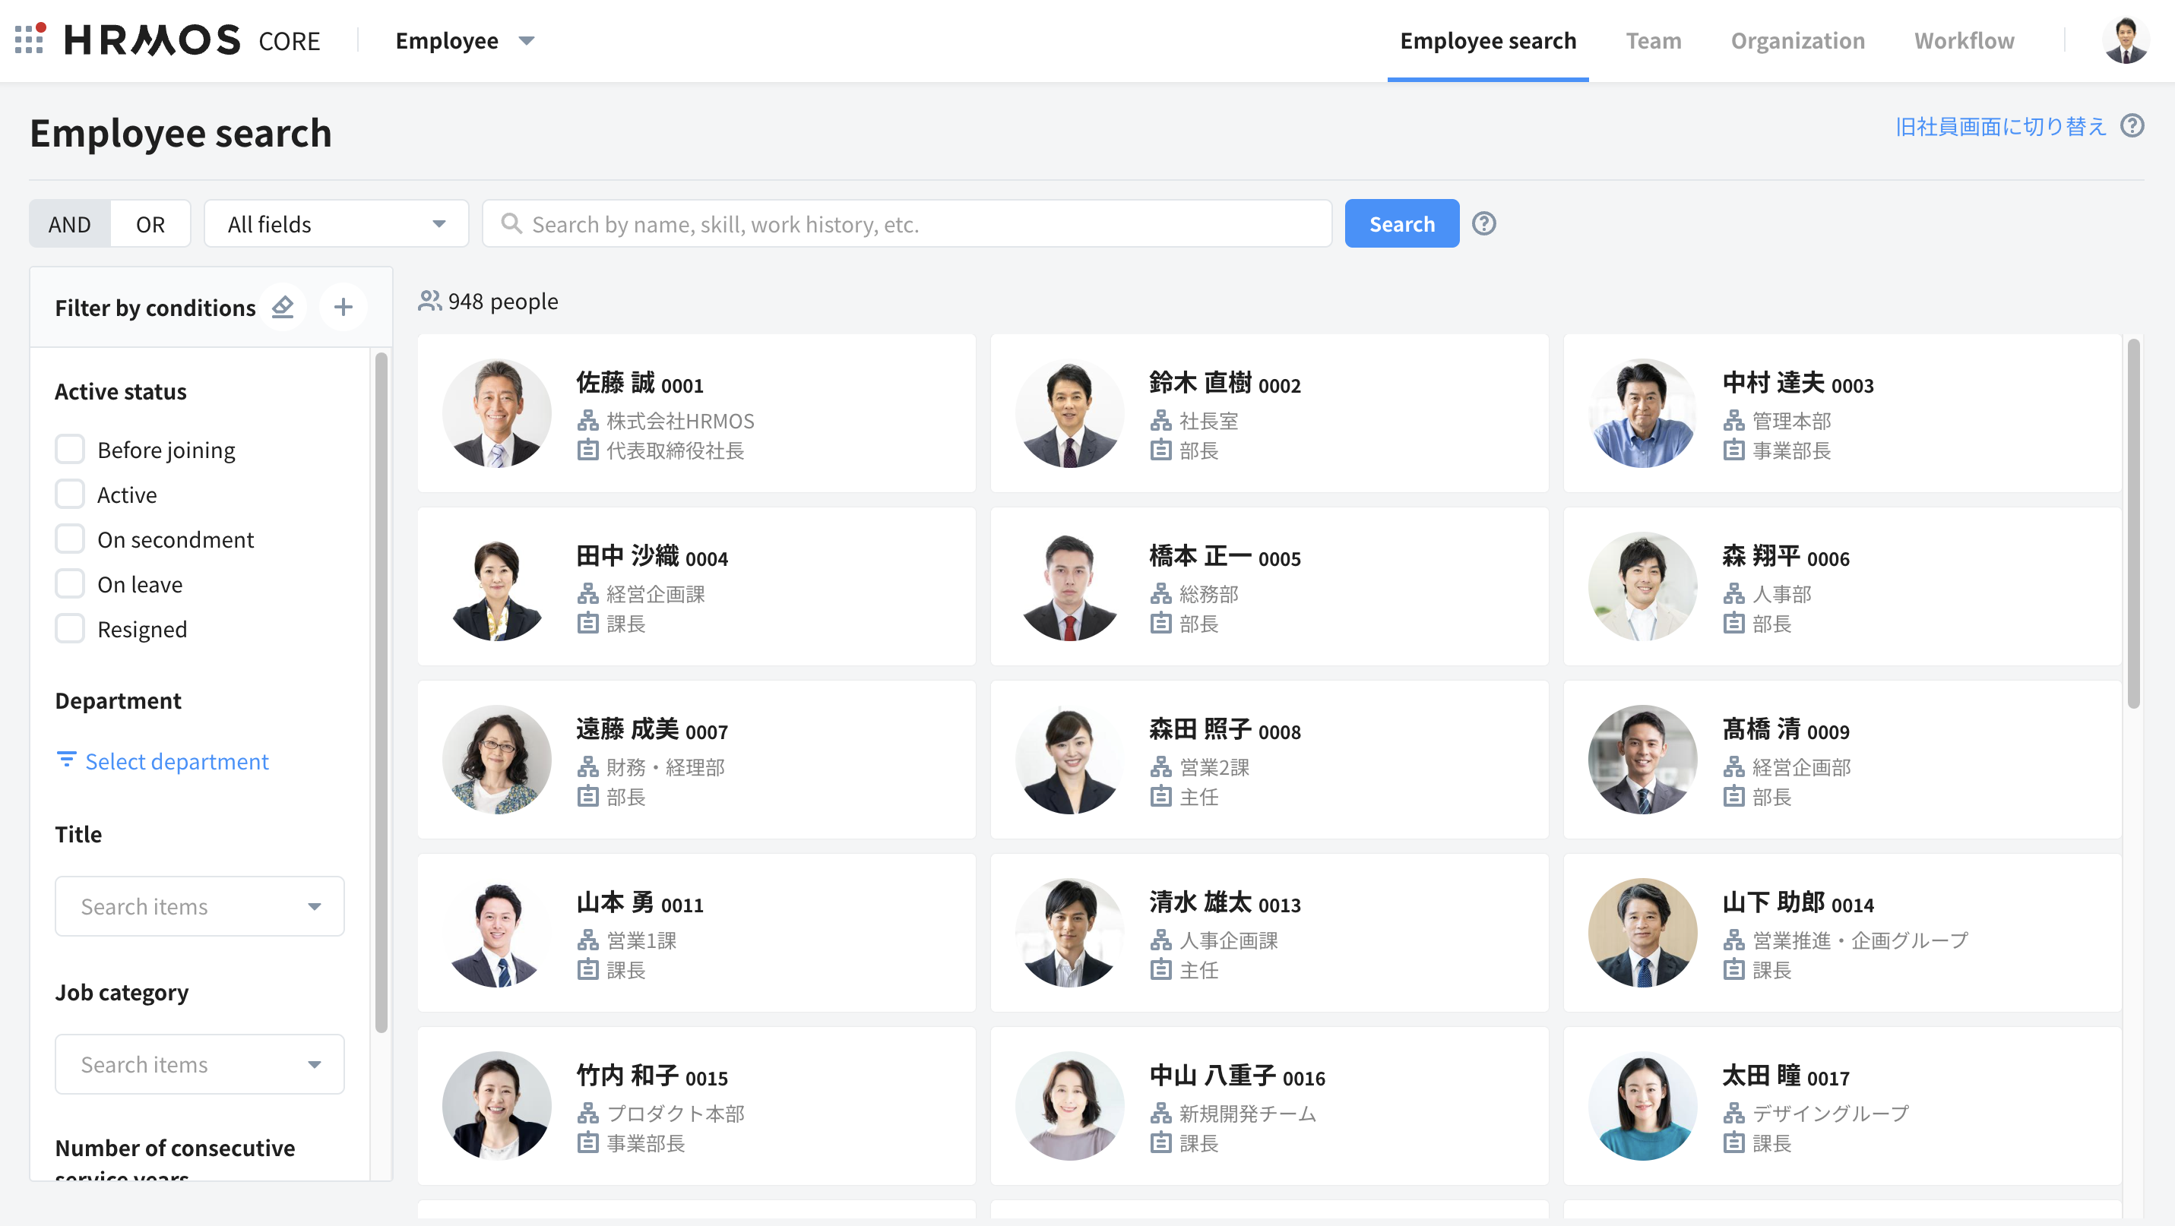Open the app launcher grid icon
This screenshot has height=1226, width=2175.
pos(30,39)
